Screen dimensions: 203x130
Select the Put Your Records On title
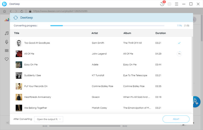pos(36,86)
